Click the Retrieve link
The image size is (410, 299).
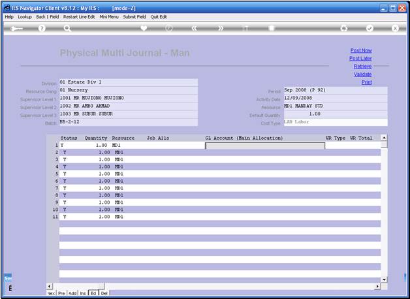click(363, 67)
